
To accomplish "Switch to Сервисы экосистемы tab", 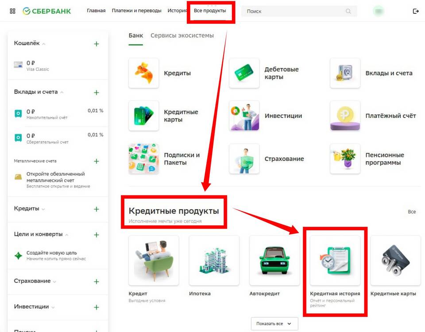I will (182, 35).
